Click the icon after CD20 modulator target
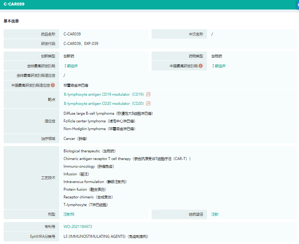 click(148, 103)
